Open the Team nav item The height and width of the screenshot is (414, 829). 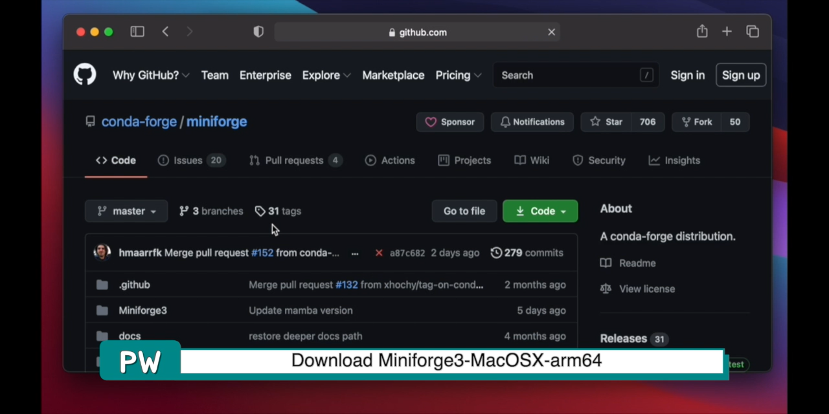(x=215, y=75)
